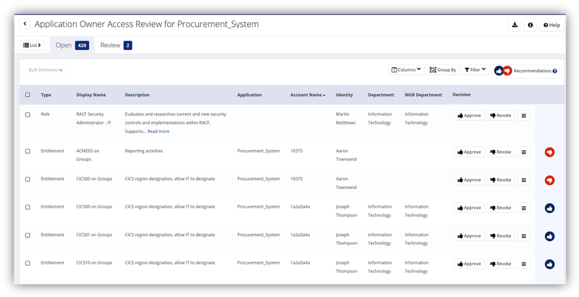This screenshot has height=297, width=579.
Task: Expand the Filter dropdown
Action: (x=475, y=70)
